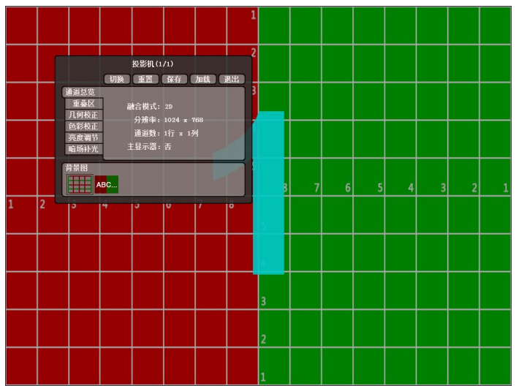Click the 投影机(1/1) panel title
The width and height of the screenshot is (516, 391).
point(153,64)
